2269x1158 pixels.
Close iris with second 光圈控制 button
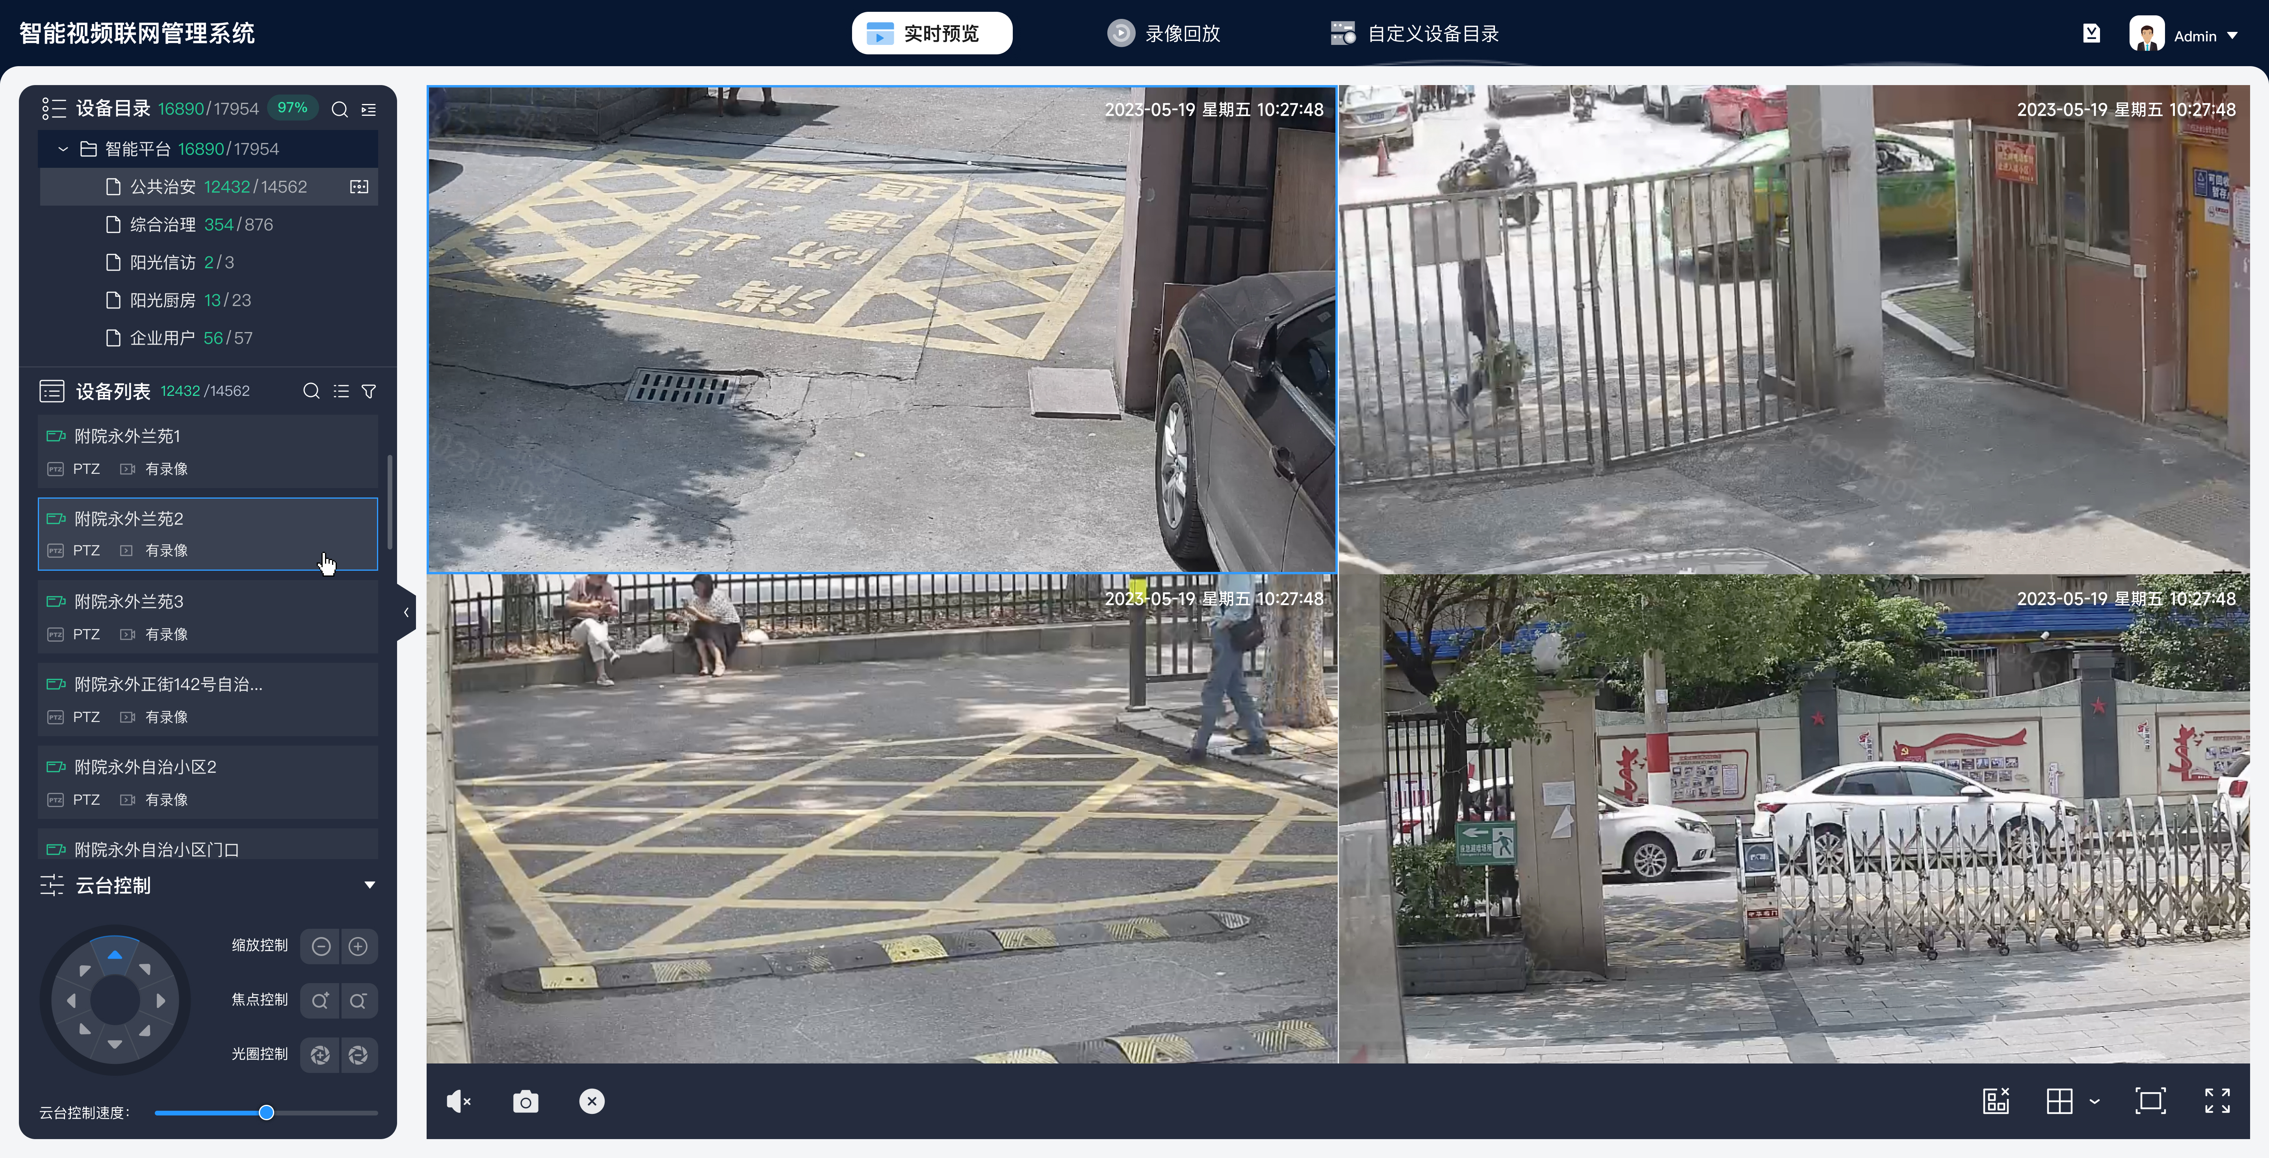click(358, 1055)
